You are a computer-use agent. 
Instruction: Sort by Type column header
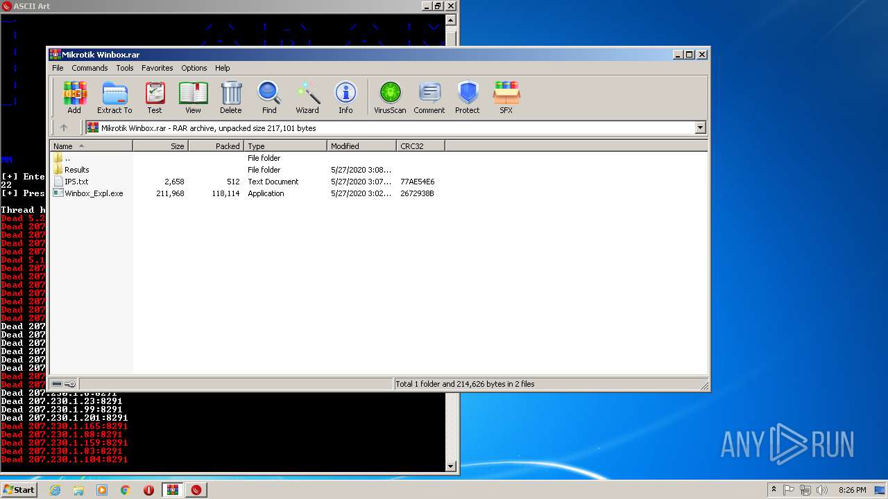286,146
